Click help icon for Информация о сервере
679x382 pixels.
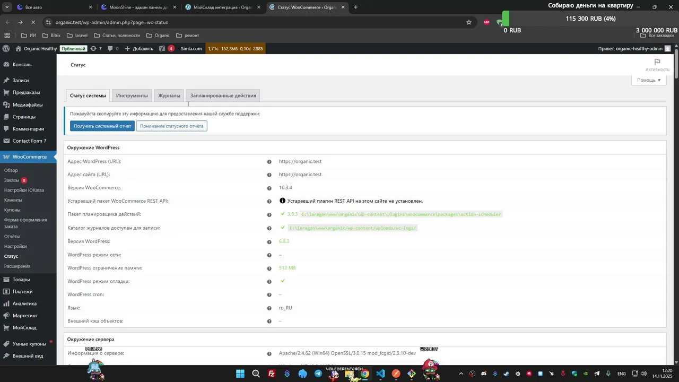tap(269, 353)
